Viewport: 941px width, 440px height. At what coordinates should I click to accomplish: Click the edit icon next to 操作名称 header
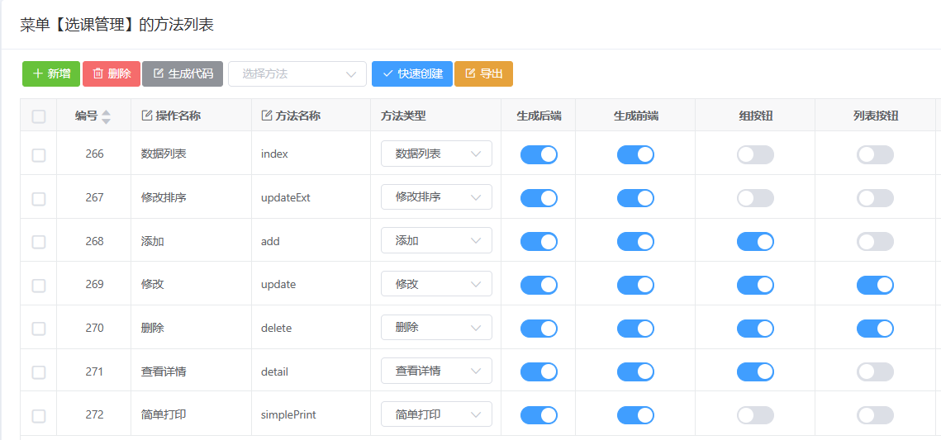[147, 116]
